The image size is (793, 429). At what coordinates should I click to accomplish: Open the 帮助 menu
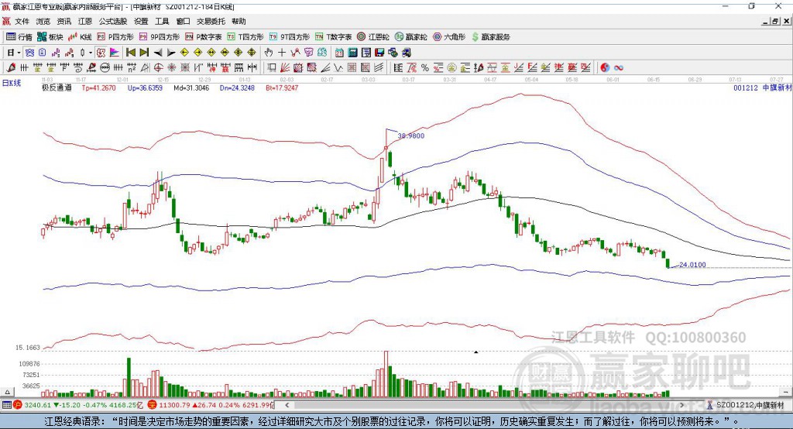click(x=239, y=21)
